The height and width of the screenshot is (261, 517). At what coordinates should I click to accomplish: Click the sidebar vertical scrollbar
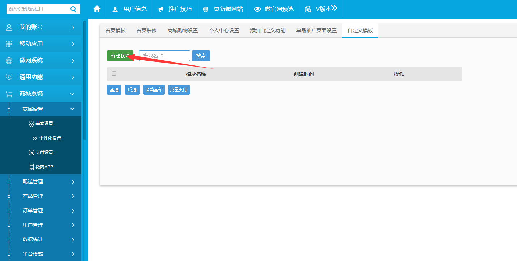click(85, 80)
